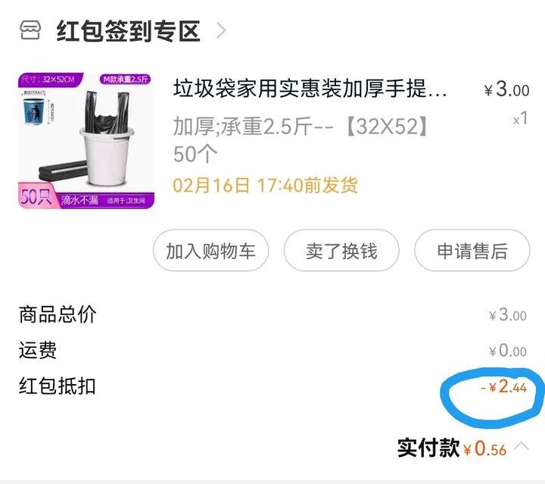Viewport: 545px width, 484px height.
Task: Tap the 卖了换钱 button
Action: (x=341, y=251)
